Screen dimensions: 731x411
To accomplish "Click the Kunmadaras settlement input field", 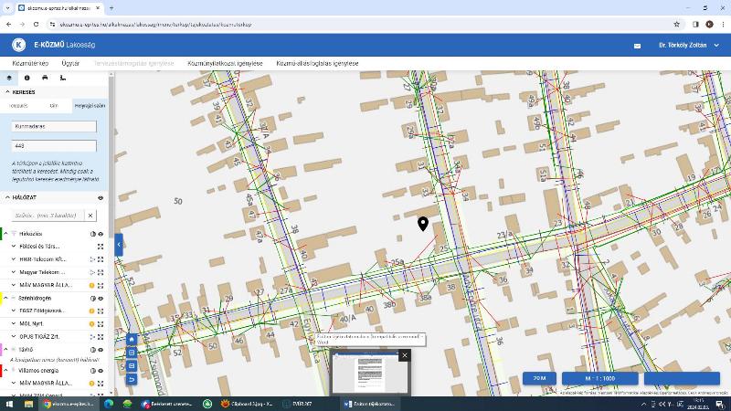I will 54,127.
